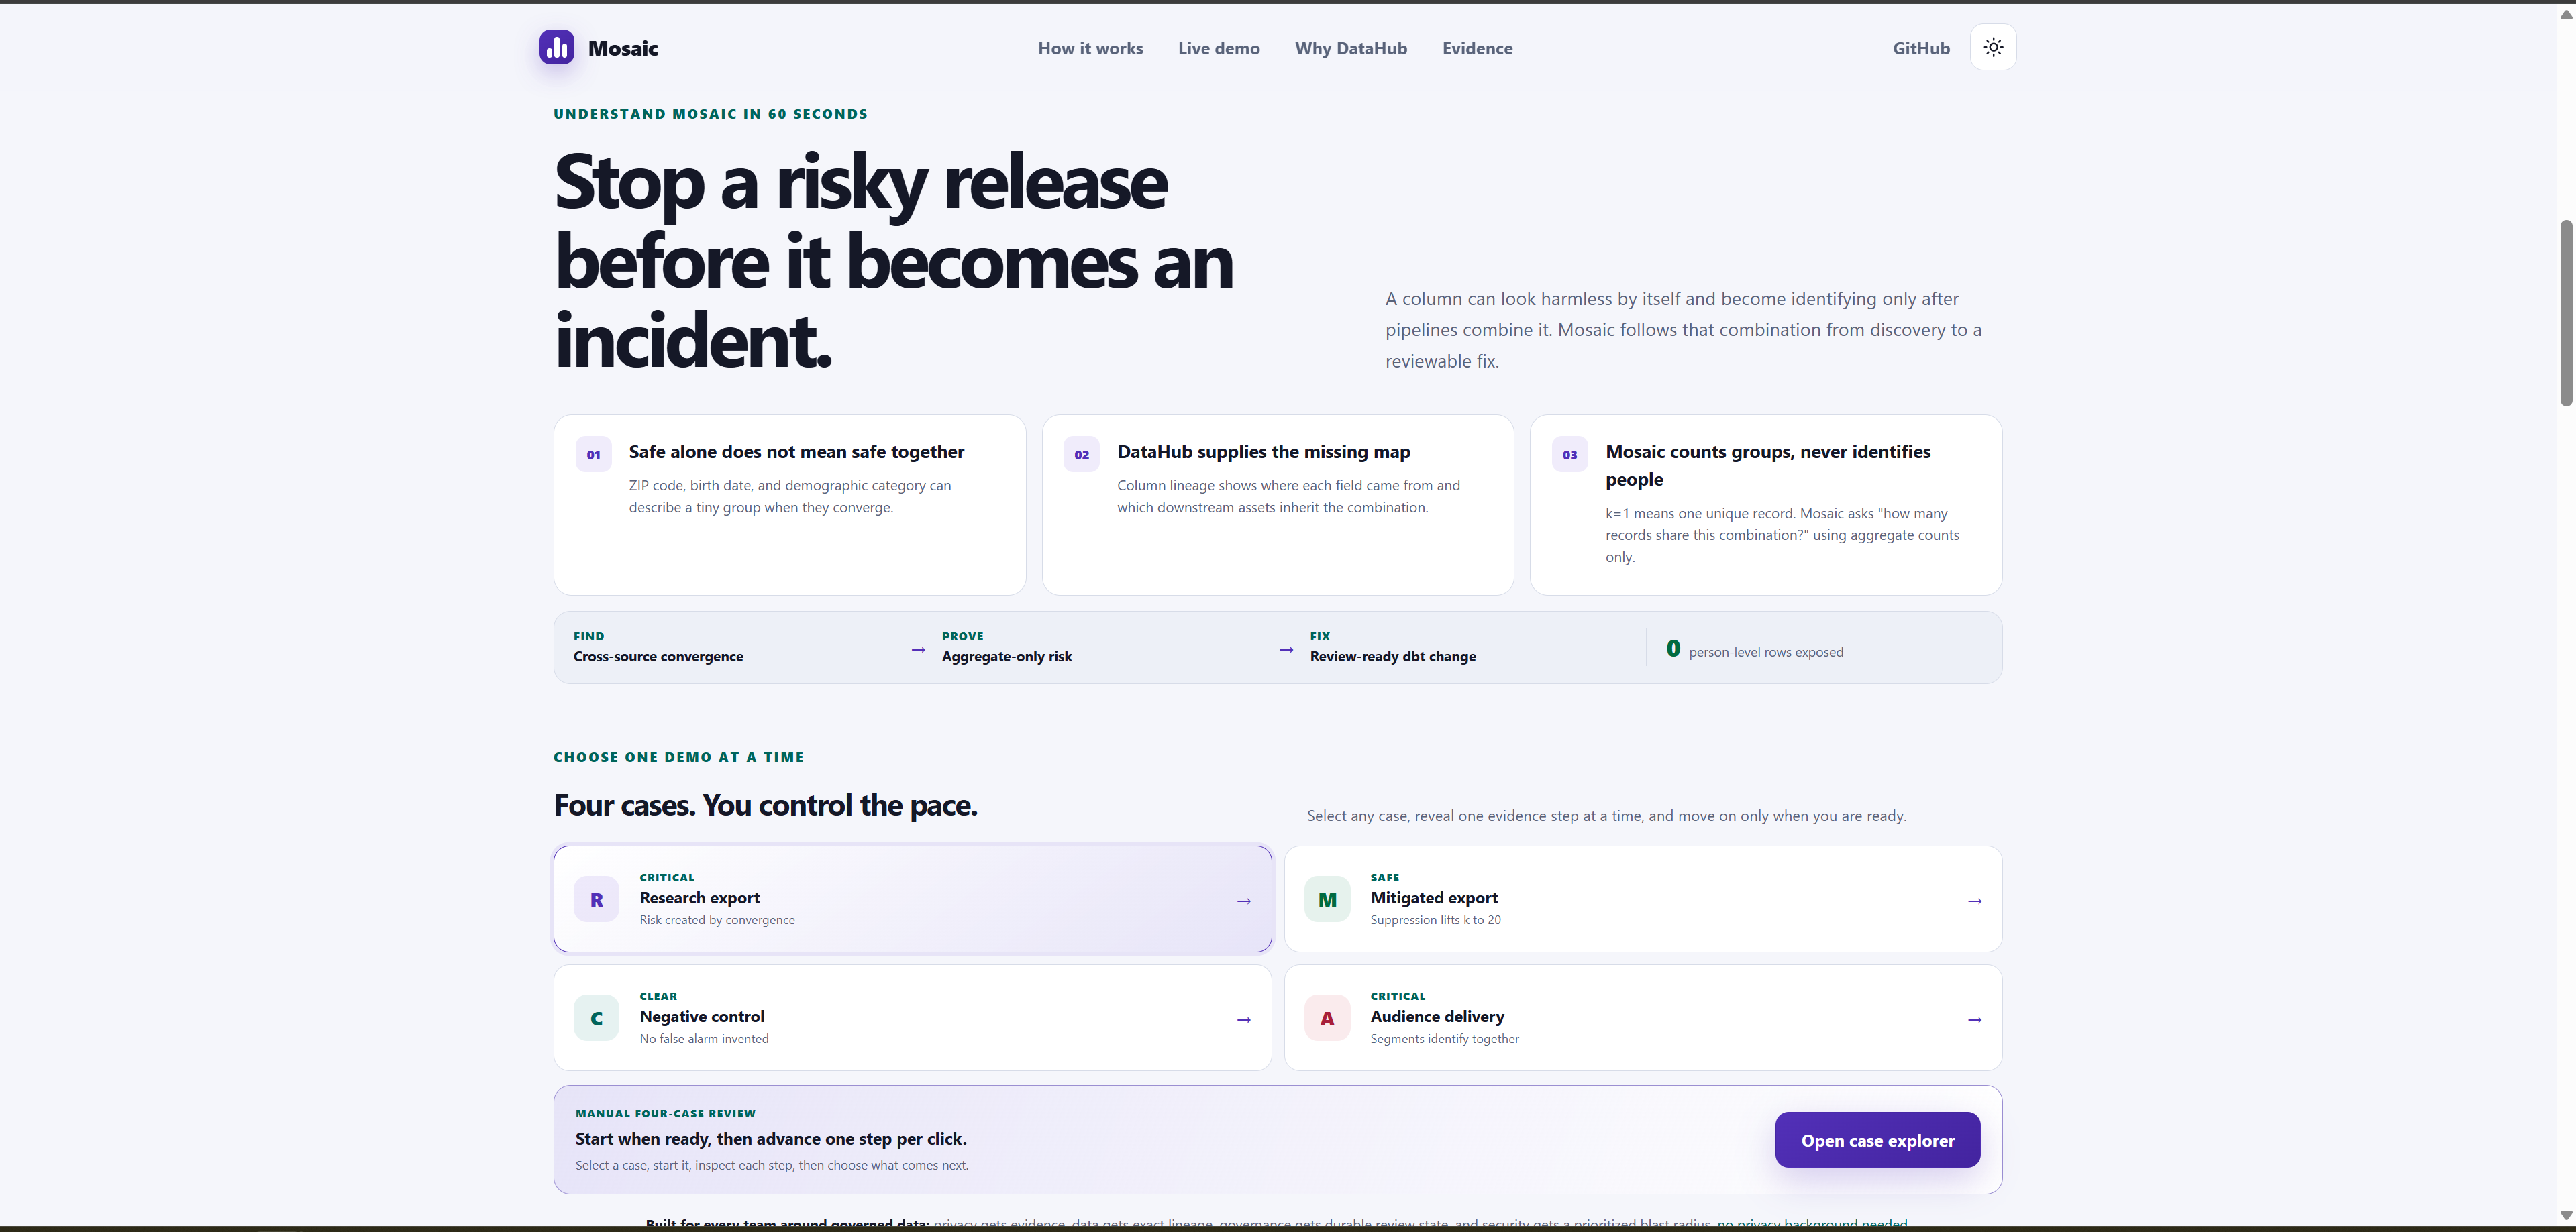Open the How it works nav item
2576x1232 pixels.
click(x=1090, y=48)
